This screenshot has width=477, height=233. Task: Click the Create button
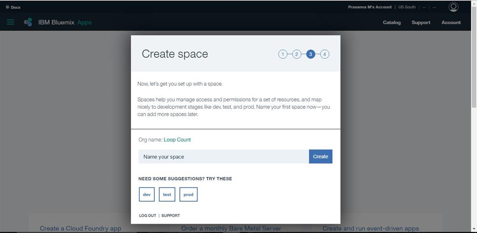point(320,157)
